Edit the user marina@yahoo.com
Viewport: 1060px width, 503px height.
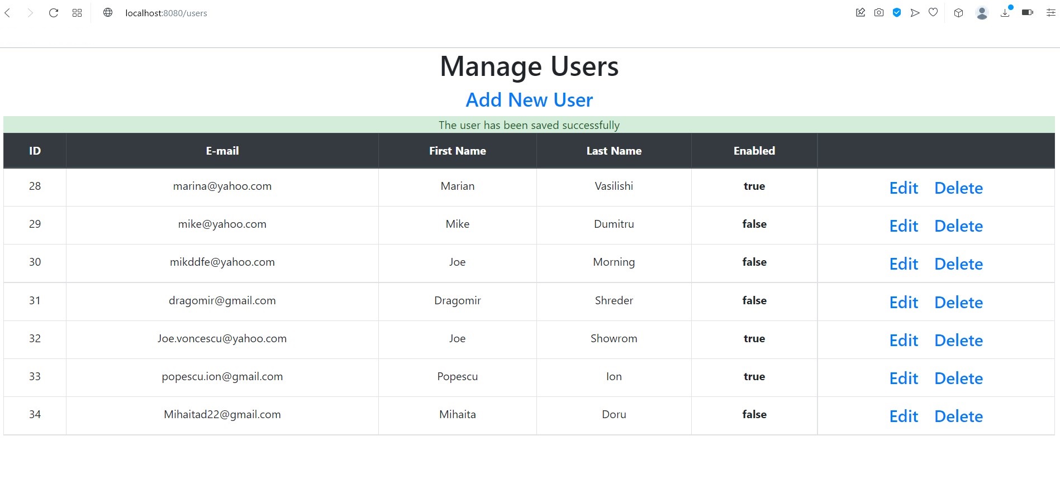pos(903,188)
